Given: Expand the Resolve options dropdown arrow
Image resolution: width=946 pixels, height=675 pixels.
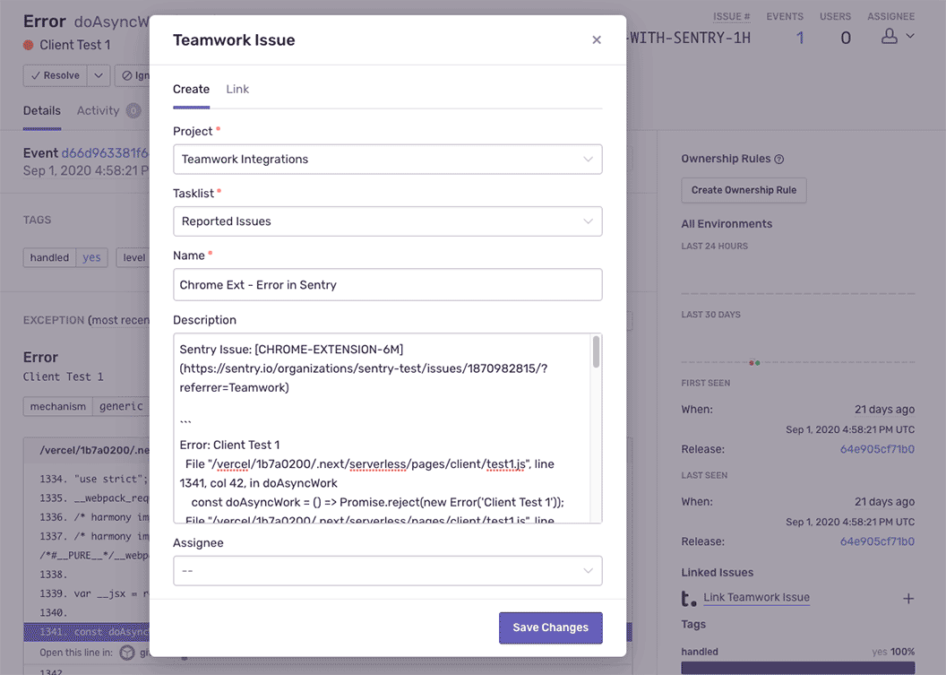Looking at the screenshot, I should [99, 75].
